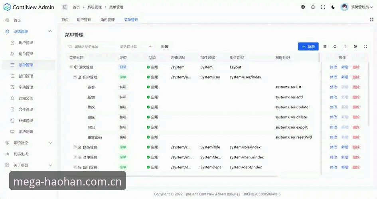Click the horizontal table scrollbar
This screenshot has width=377, height=199.
[x=172, y=176]
